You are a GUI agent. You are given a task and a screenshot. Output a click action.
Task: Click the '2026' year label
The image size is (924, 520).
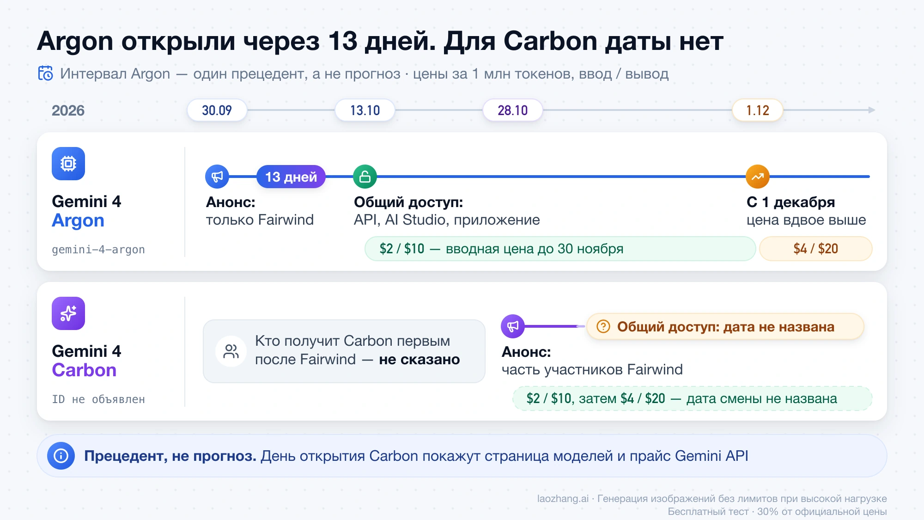tap(68, 110)
